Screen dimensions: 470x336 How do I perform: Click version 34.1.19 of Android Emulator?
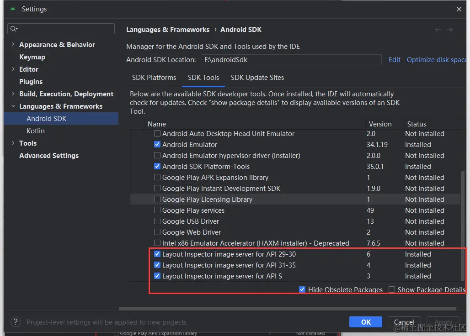pyautogui.click(x=377, y=145)
